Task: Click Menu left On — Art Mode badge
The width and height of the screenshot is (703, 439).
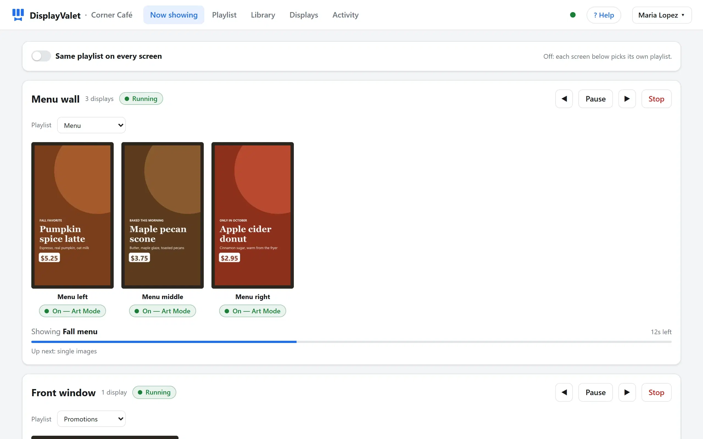Action: click(72, 311)
